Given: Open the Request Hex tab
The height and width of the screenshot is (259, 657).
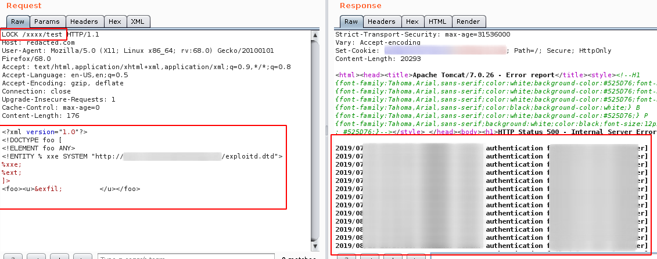Looking at the screenshot, I should click(x=115, y=21).
